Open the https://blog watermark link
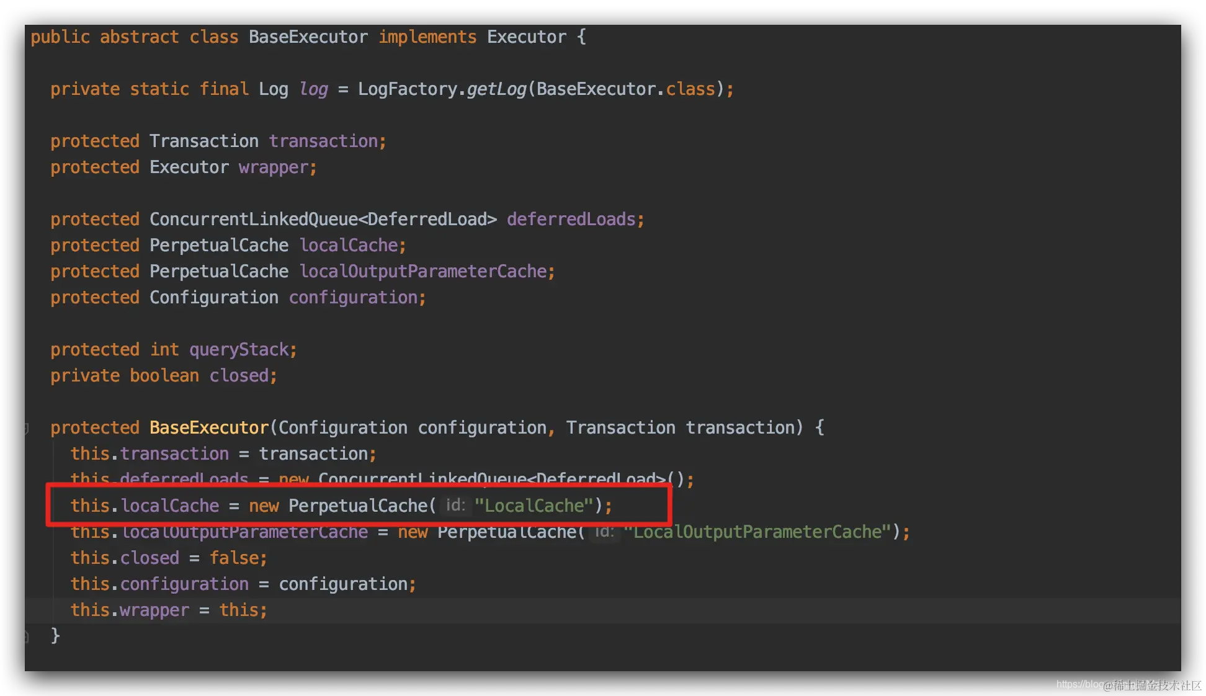The width and height of the screenshot is (1206, 696). (1081, 684)
